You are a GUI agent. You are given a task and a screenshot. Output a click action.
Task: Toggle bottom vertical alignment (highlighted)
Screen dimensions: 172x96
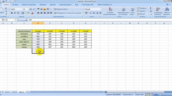[44, 9]
